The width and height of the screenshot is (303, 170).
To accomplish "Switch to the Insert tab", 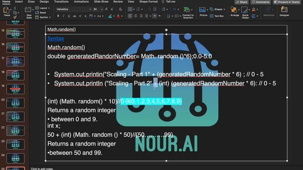I will click(19, 1).
